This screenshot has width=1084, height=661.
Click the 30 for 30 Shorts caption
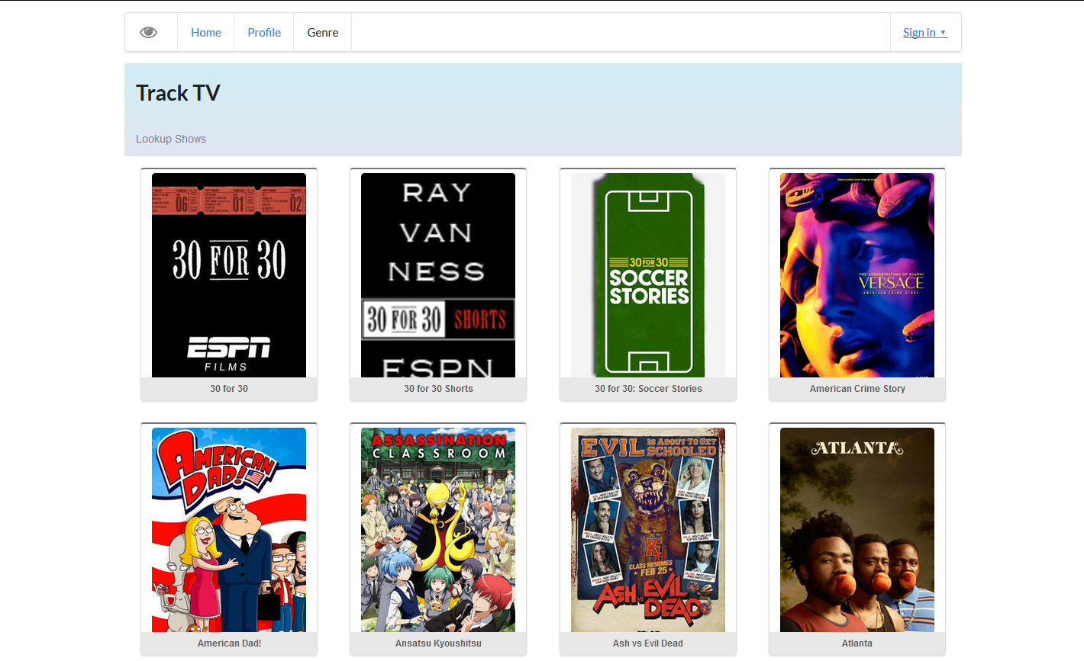point(438,389)
